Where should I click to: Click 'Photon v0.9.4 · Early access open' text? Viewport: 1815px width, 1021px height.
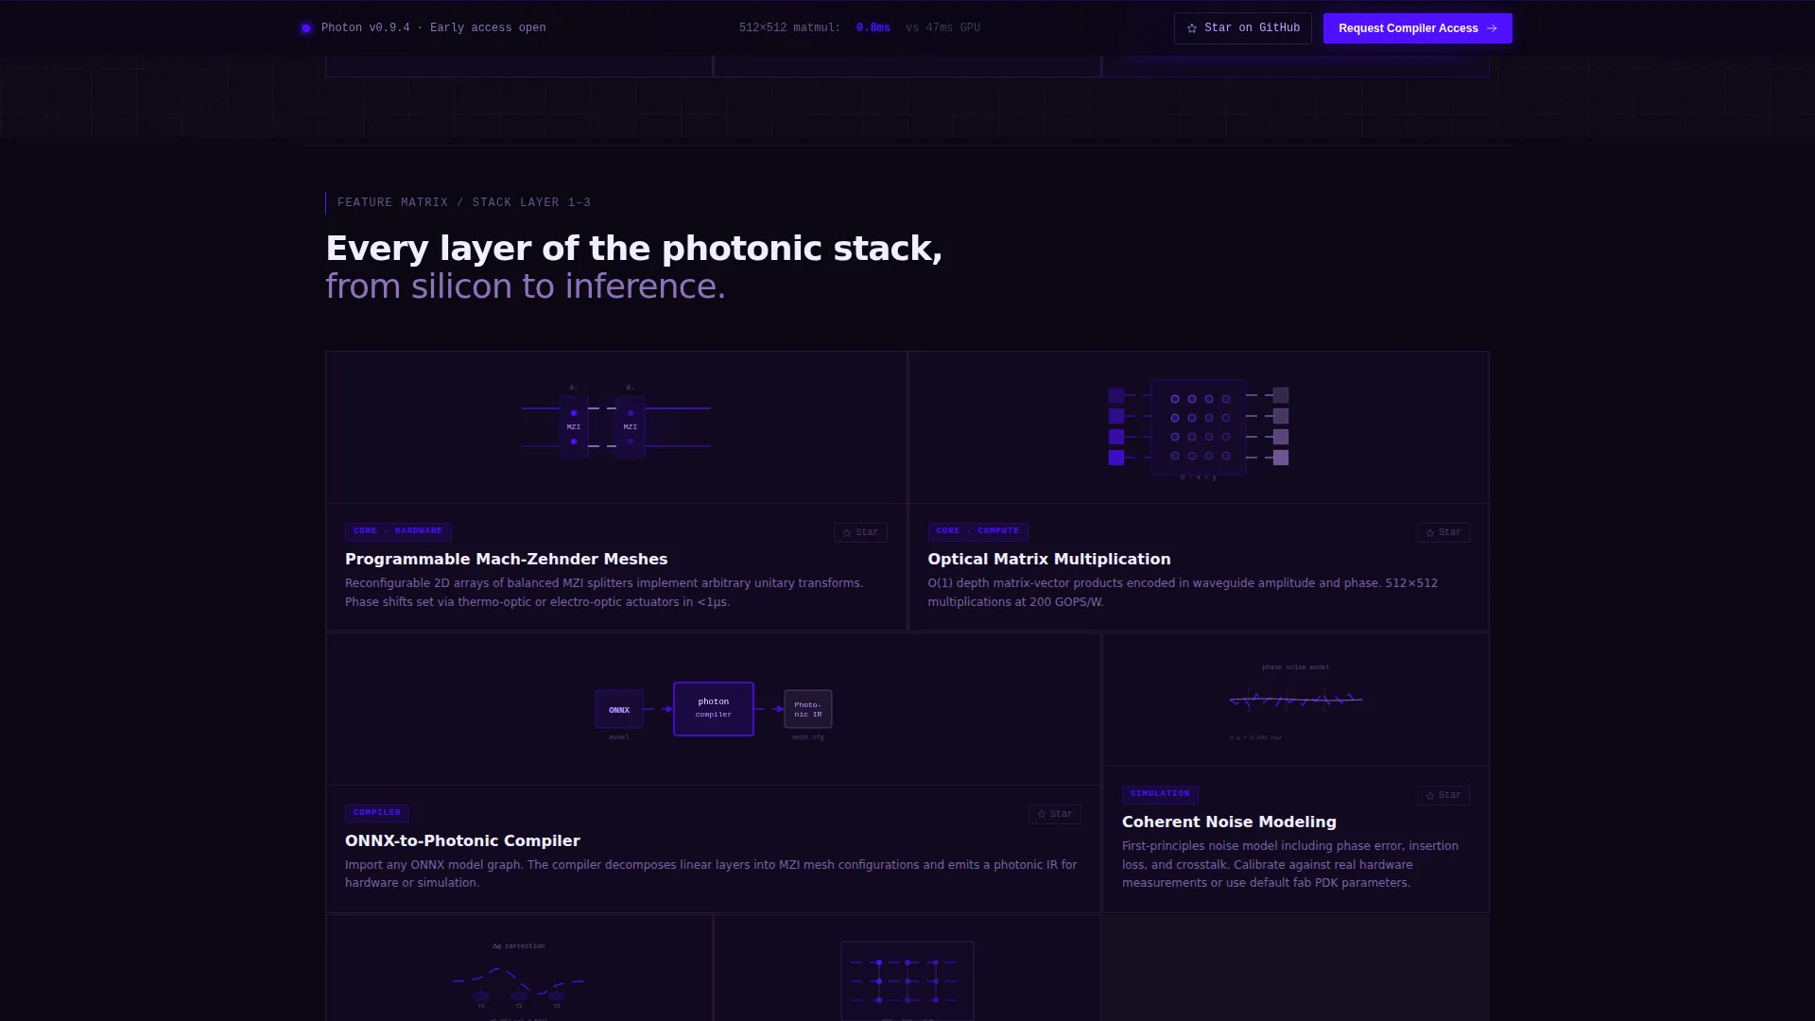(x=433, y=28)
